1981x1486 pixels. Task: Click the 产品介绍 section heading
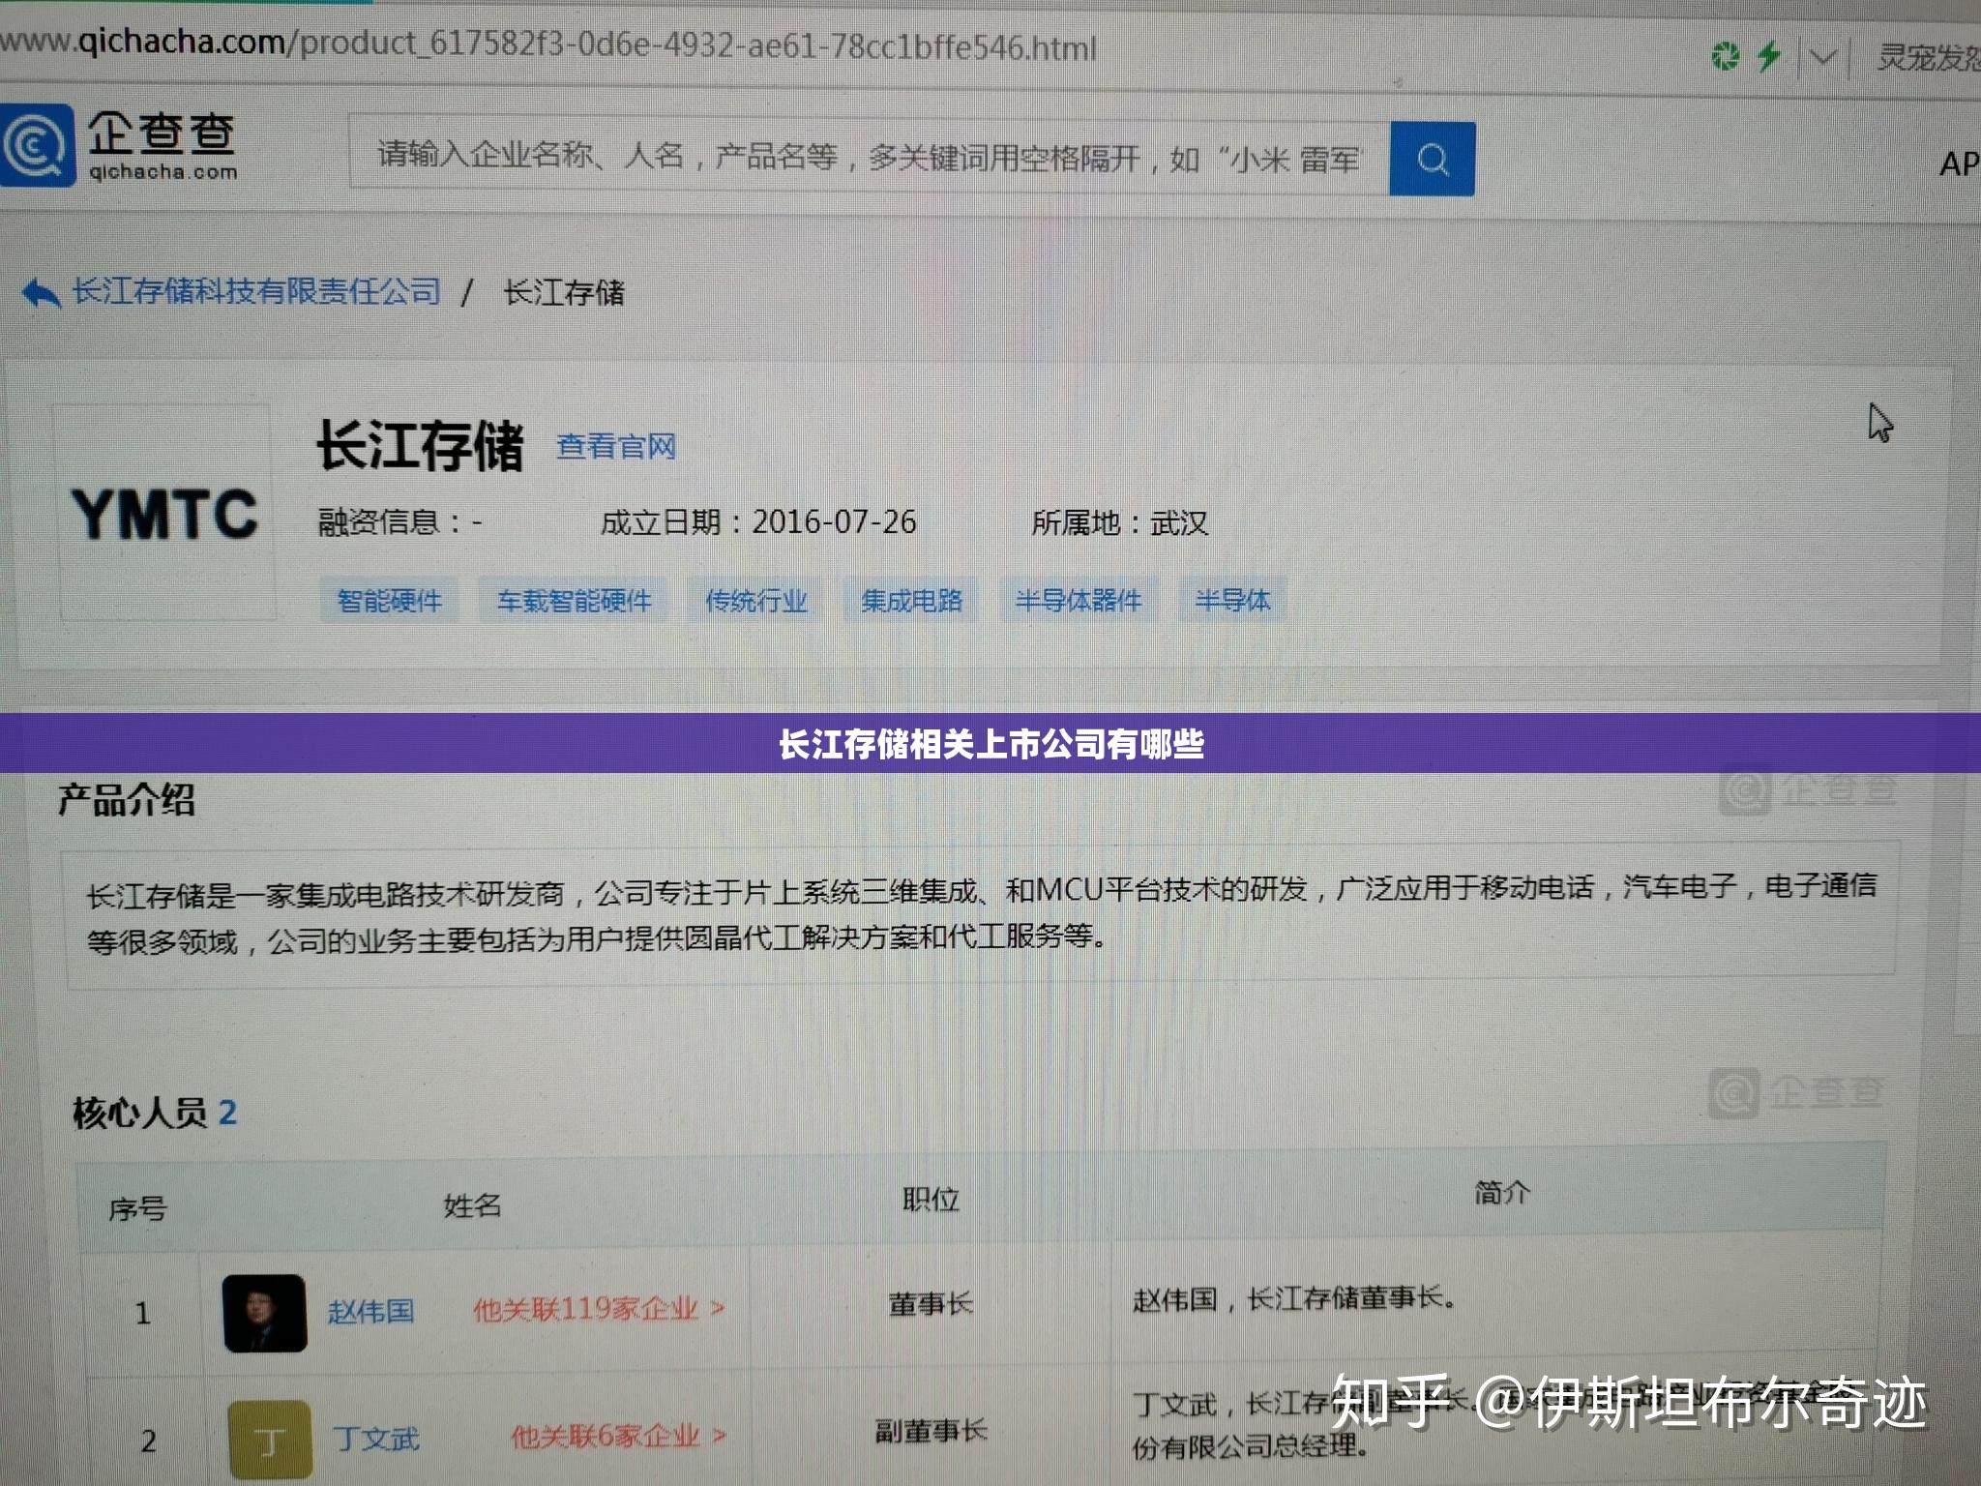127,800
